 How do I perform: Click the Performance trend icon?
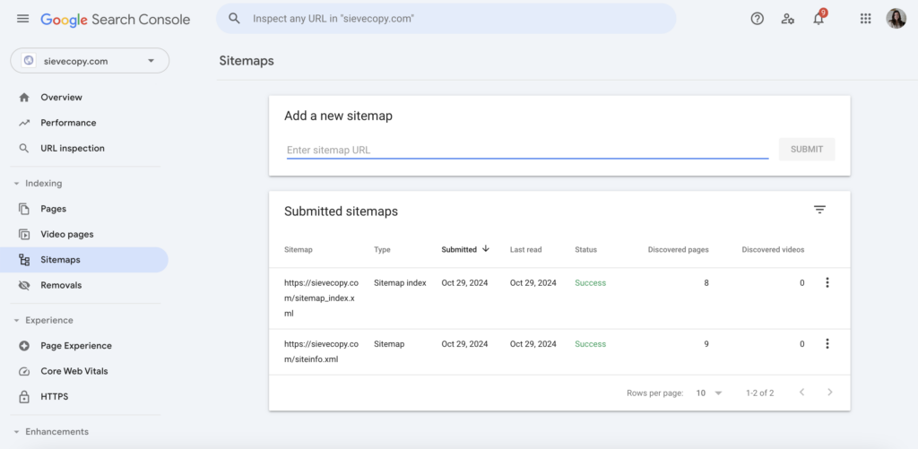pos(24,123)
